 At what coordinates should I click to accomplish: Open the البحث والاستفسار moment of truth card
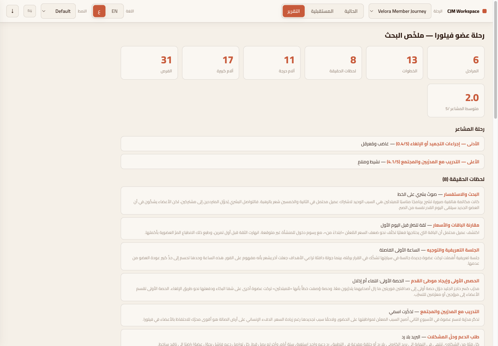point(303,201)
